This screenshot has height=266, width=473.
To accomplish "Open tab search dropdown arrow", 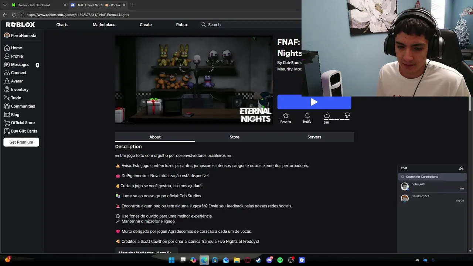I will [5, 5].
